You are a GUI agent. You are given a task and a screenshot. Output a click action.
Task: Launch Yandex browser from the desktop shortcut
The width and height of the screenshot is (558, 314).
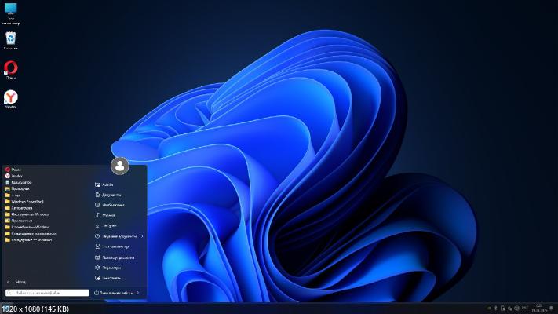point(11,99)
